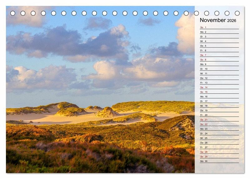This screenshot has height=179, width=250.
Task: Click the Mi 18 date row
Action: point(219,106)
